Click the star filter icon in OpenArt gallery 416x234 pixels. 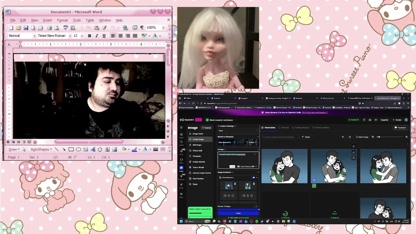pos(350,137)
